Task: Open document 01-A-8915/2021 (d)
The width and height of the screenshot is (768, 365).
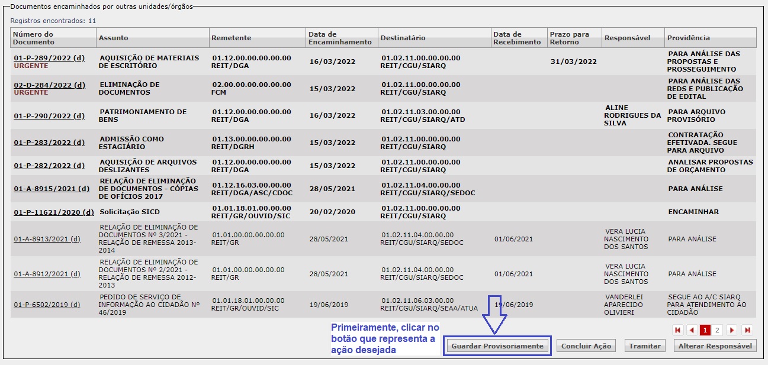Action: [52, 189]
